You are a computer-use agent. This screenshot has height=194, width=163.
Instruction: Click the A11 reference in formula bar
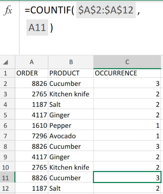37,28
